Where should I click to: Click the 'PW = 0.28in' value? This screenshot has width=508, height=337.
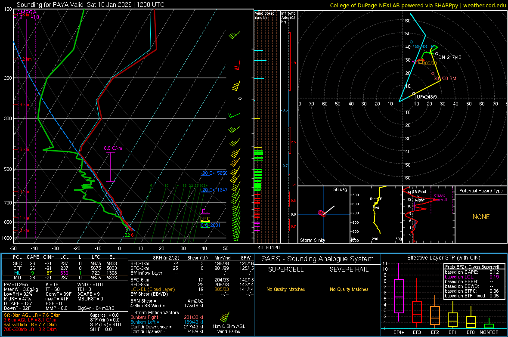(x=16, y=284)
